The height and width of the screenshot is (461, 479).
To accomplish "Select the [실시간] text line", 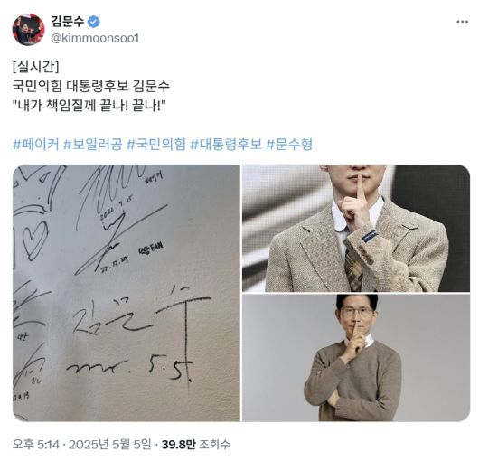I will [x=36, y=66].
